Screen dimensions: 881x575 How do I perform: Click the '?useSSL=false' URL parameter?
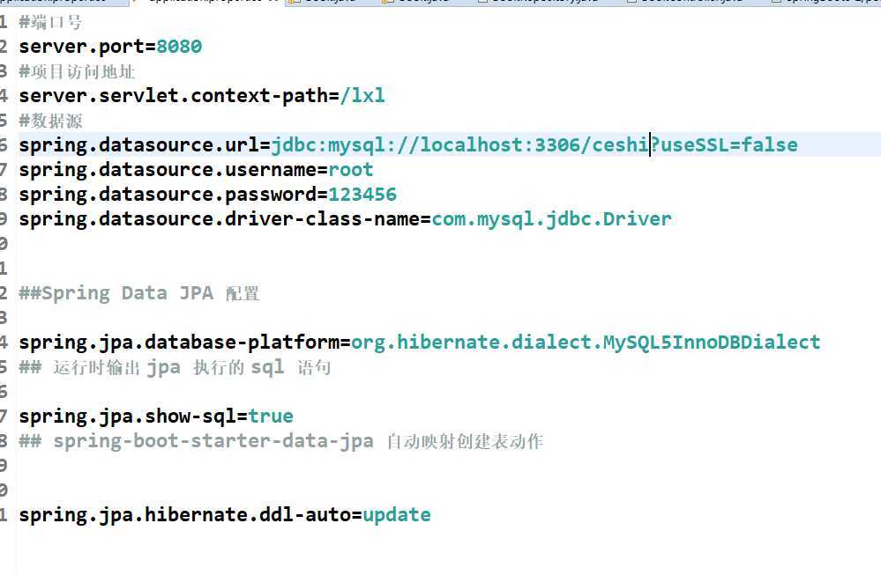[x=724, y=145]
